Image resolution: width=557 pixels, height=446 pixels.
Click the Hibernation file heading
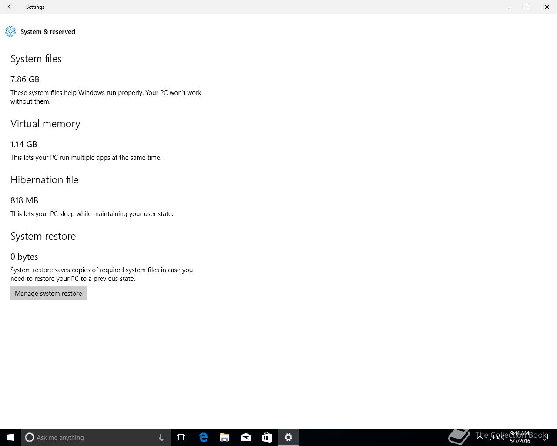click(44, 180)
